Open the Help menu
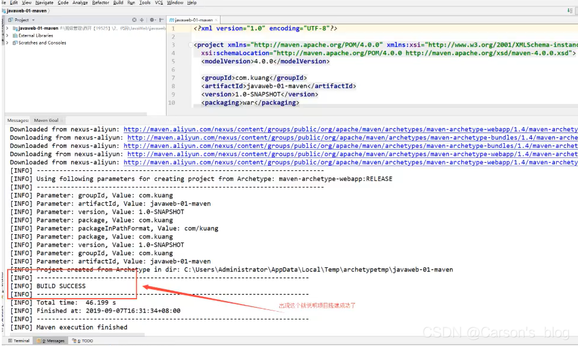The height and width of the screenshot is (346, 578). [191, 2]
